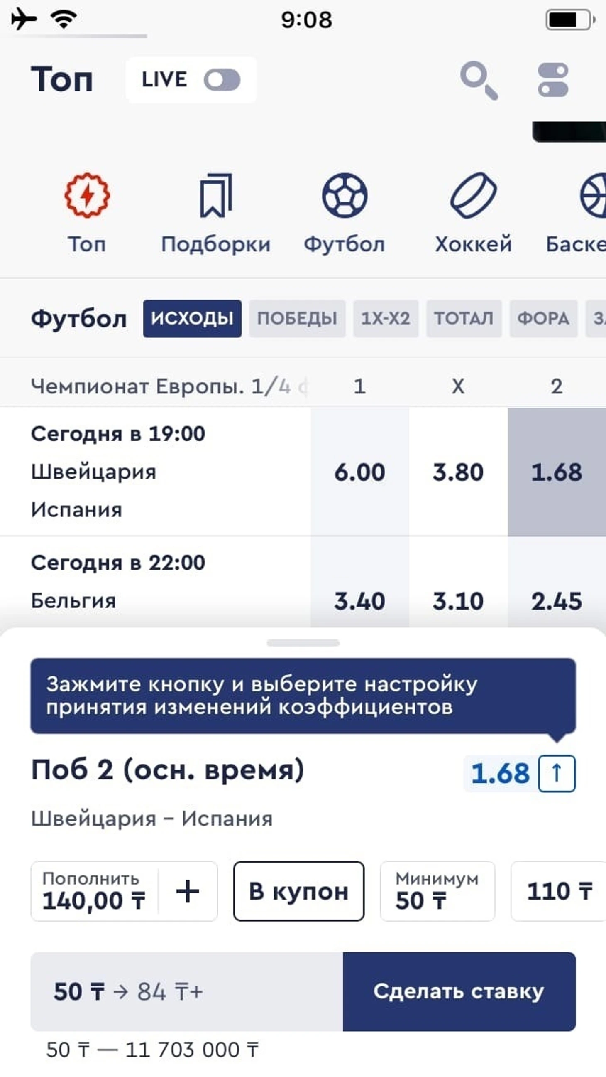Open the odds change arrow setting beside 1.68

point(557,773)
